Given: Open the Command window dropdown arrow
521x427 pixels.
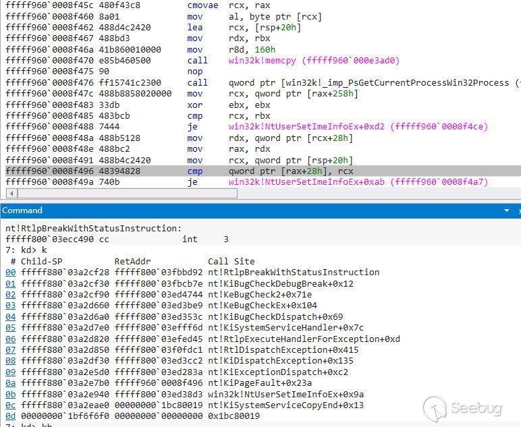Looking at the screenshot, I should click(x=507, y=210).
